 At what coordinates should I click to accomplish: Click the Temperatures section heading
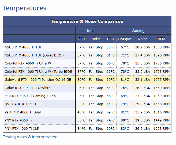click(x=24, y=8)
